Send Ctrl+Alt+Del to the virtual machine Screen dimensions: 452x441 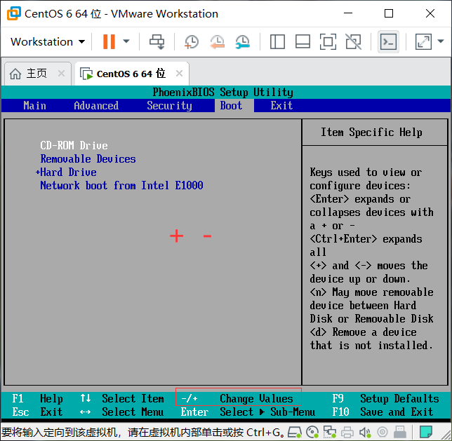pos(157,42)
